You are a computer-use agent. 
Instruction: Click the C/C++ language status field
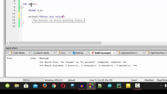(33, 80)
